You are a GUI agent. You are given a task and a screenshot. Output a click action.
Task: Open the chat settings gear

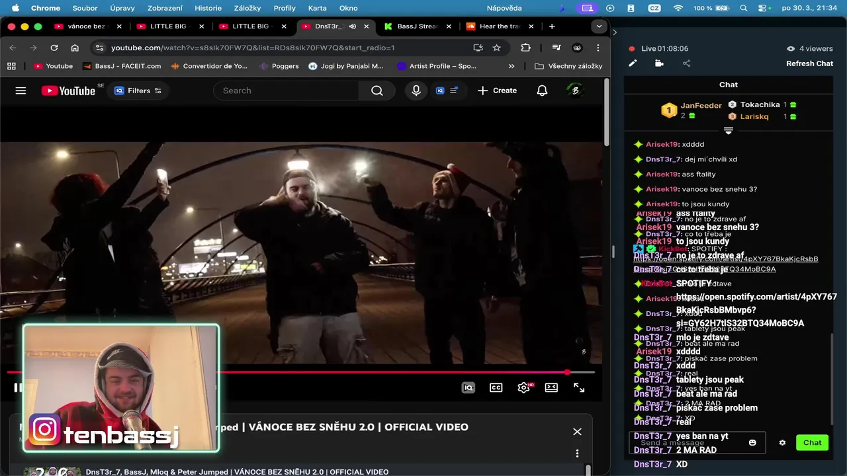click(782, 443)
